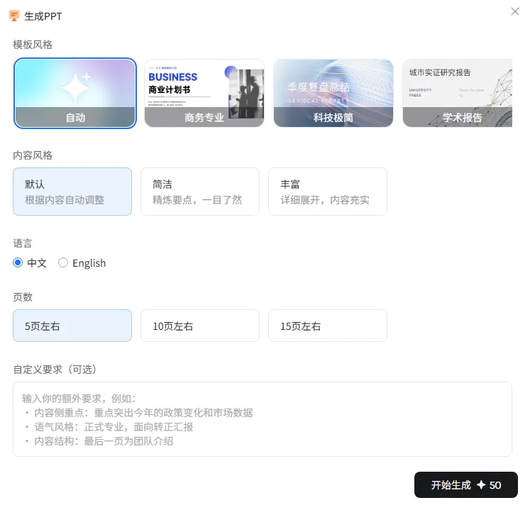Choose the 商务专业 business template
Screen dimensions: 530x510
pos(204,94)
